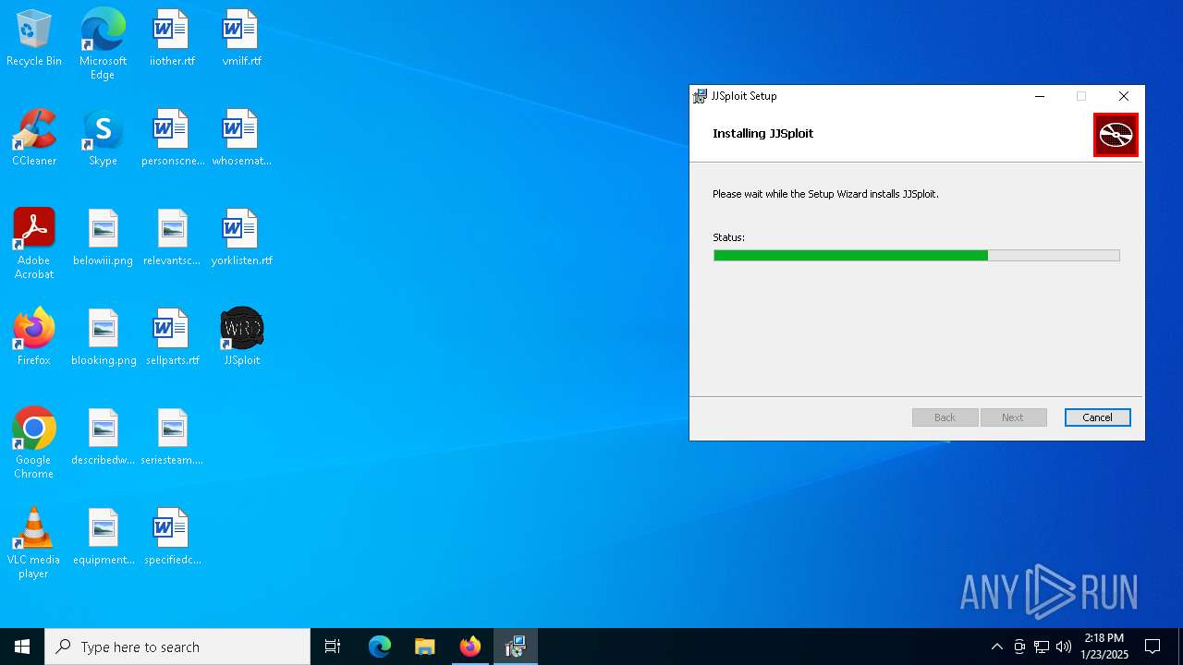The width and height of the screenshot is (1183, 665).
Task: Open CCleaner desktop shortcut
Action: tap(34, 138)
